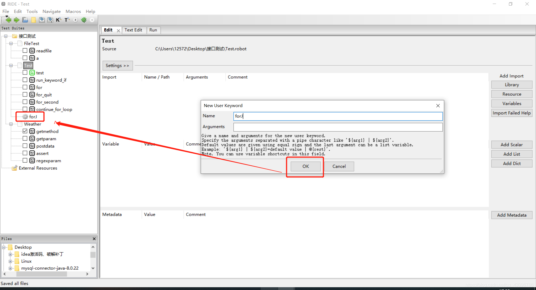536x290 pixels.
Task: Start running tests with the play icon
Action: (75, 20)
